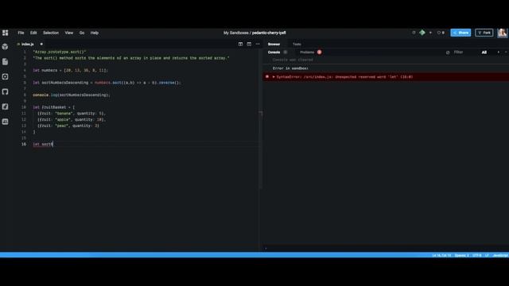
Task: Click the small arrow right of All
Action: point(499,52)
